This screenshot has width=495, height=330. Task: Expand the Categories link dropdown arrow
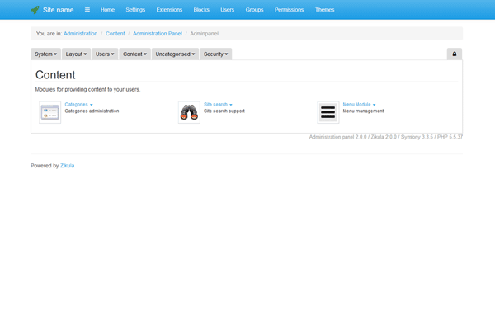click(x=92, y=105)
